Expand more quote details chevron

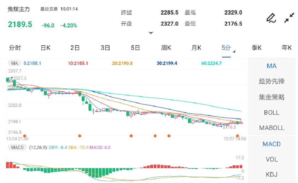click(x=151, y=33)
